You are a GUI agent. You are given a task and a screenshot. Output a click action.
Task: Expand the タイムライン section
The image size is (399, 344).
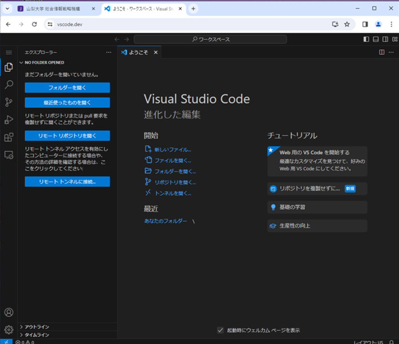[x=67, y=335]
